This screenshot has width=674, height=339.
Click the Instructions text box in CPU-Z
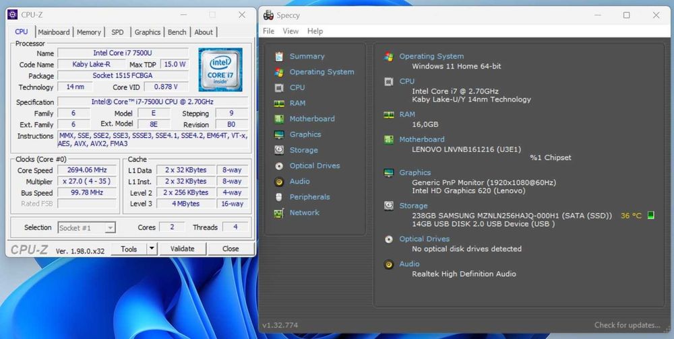click(152, 140)
